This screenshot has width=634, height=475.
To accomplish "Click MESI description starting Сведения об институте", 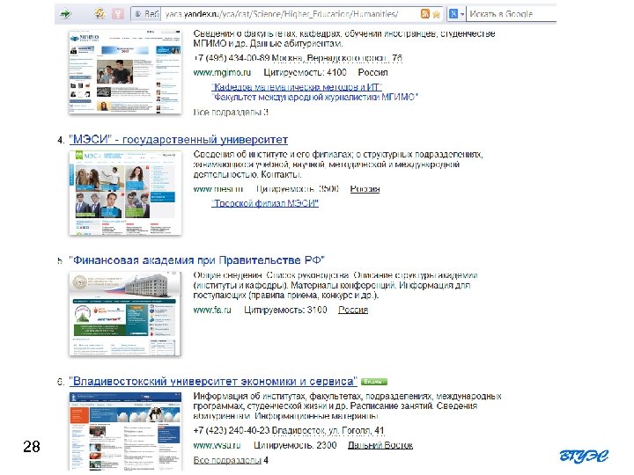I will [338, 164].
